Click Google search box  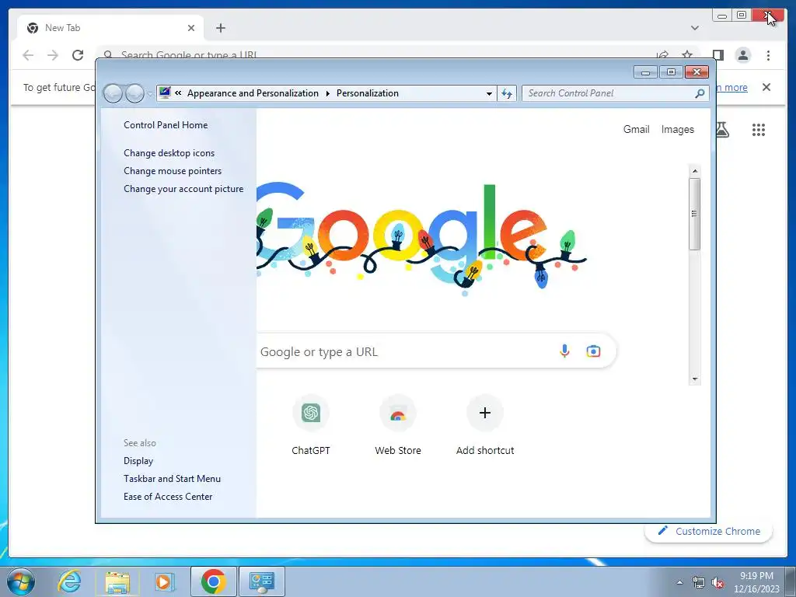[437, 351]
